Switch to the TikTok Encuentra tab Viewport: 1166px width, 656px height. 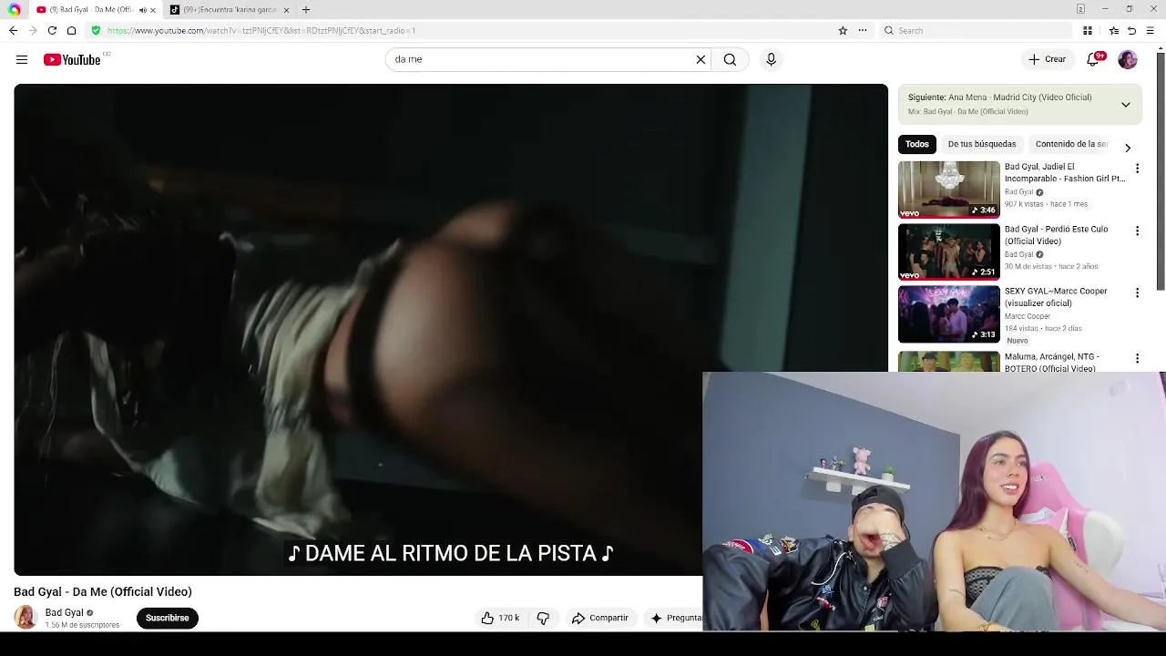pos(230,10)
